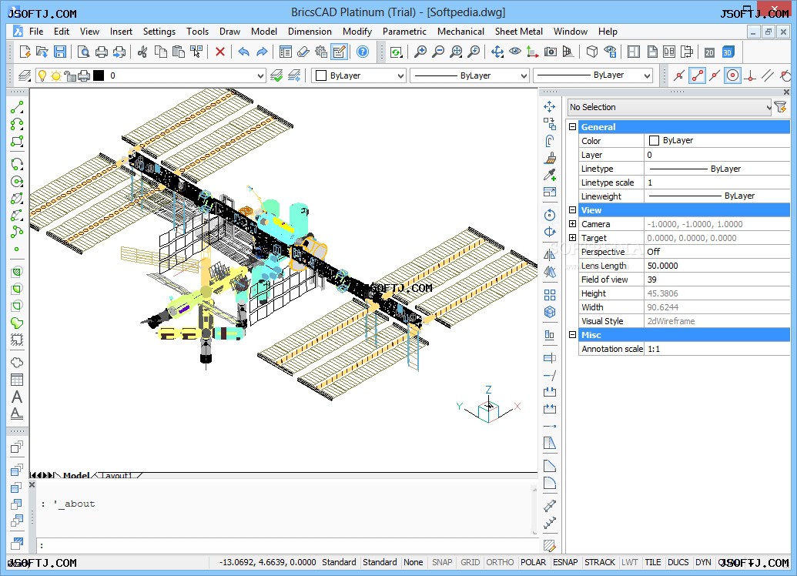Open the No Selection dropdown
Screen dimensions: 797x576
pyautogui.click(x=669, y=107)
